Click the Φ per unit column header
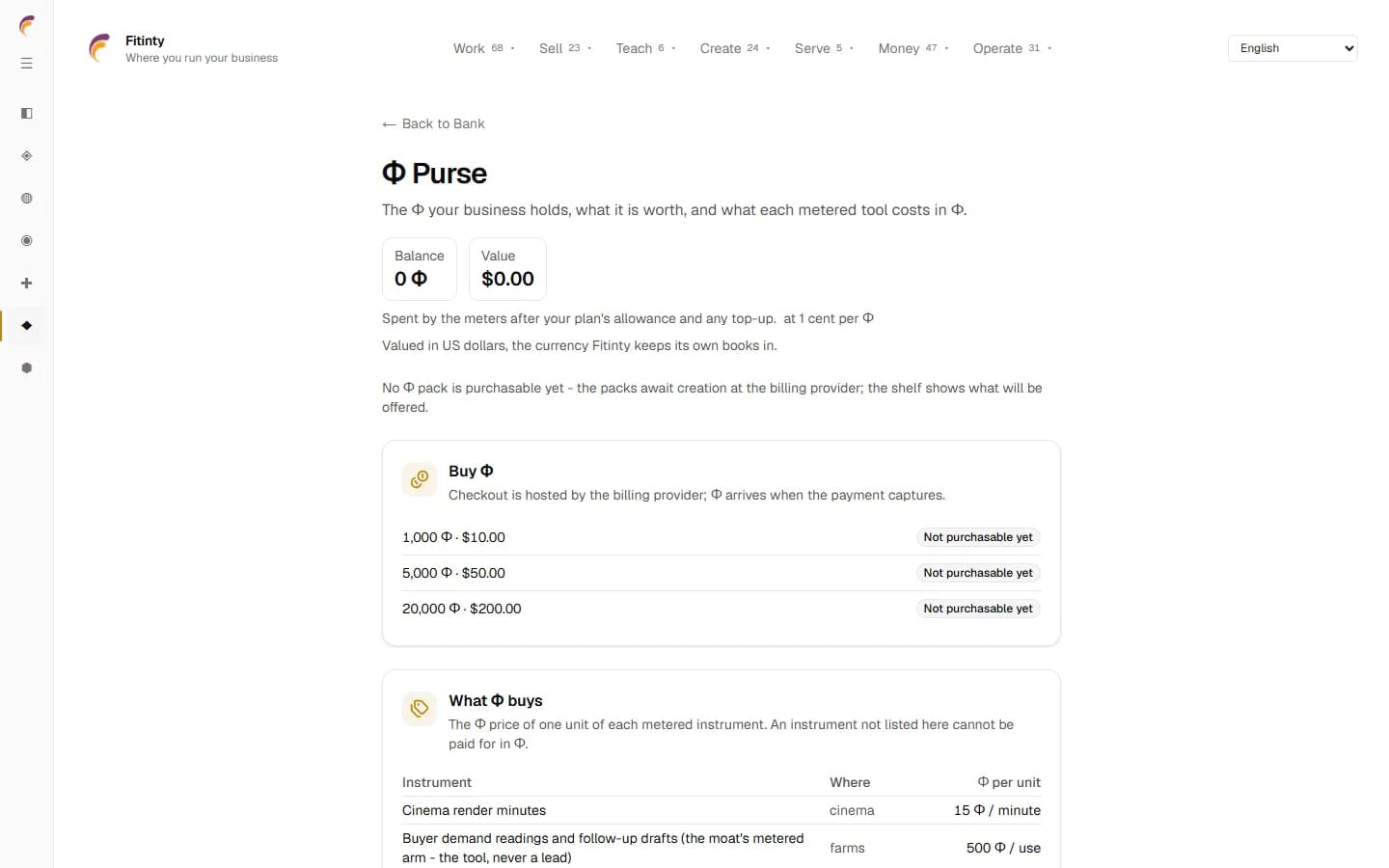The width and height of the screenshot is (1389, 868). coord(1009,782)
